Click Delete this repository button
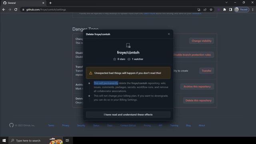Viewport: 256px width, 144px height. click(x=198, y=100)
